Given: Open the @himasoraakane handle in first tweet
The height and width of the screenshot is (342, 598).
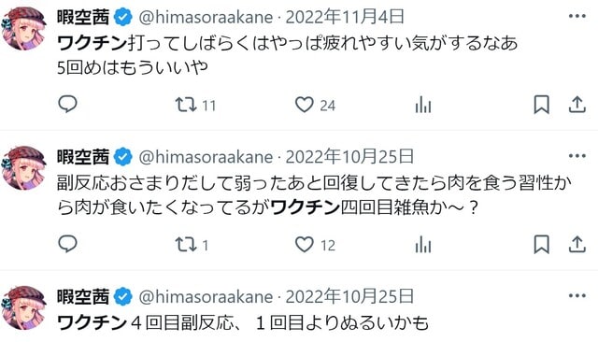Looking at the screenshot, I should [x=206, y=18].
